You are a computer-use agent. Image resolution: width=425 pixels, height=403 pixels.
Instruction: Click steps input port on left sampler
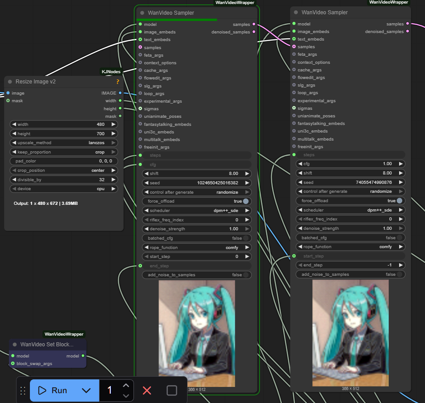point(140,155)
